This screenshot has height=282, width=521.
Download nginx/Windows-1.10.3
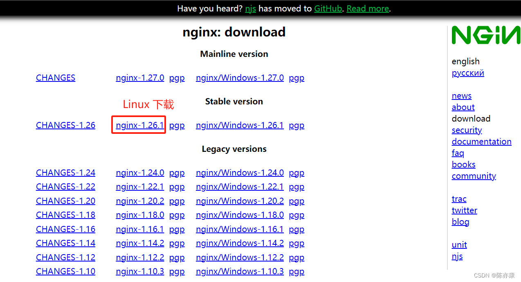tap(240, 271)
